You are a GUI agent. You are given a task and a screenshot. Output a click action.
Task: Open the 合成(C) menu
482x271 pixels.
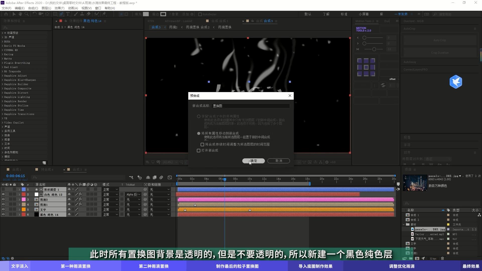pos(33,8)
